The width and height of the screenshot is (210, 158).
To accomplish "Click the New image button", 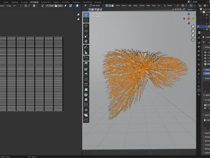I will (x=50, y=6).
